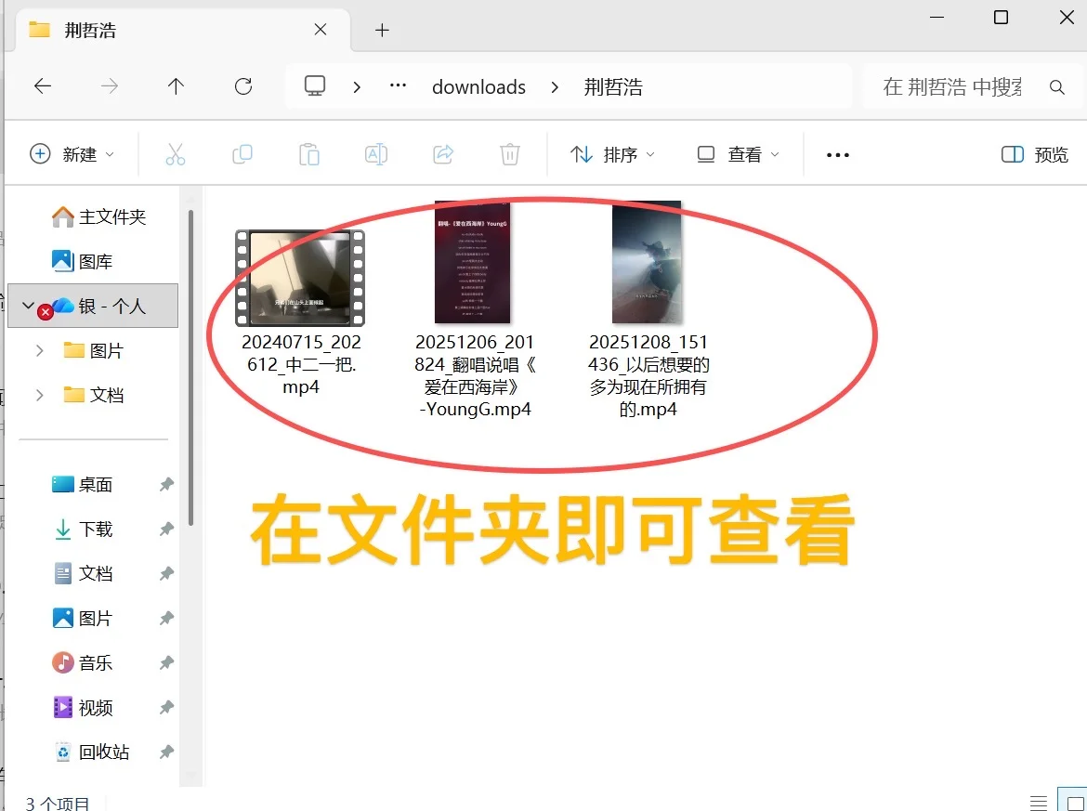Cut the selected file with scissors icon
This screenshot has height=811, width=1087.
click(x=176, y=154)
